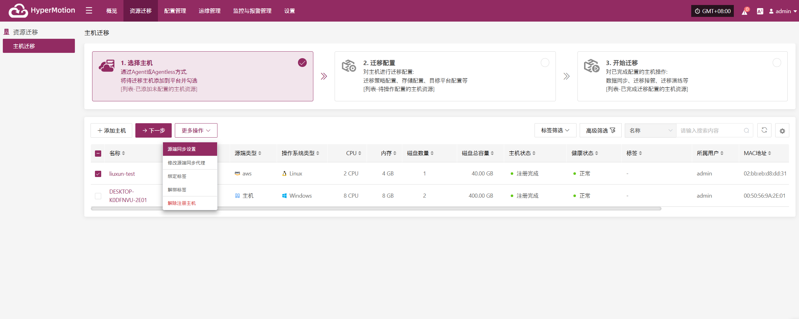Open the 运维管理 top menu

(210, 11)
